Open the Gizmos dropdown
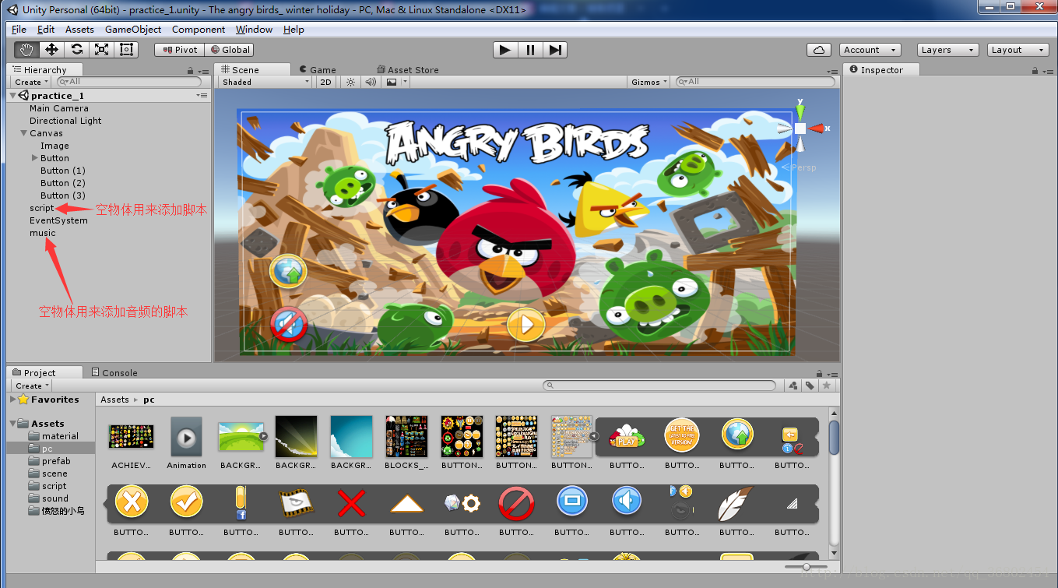 tap(649, 82)
